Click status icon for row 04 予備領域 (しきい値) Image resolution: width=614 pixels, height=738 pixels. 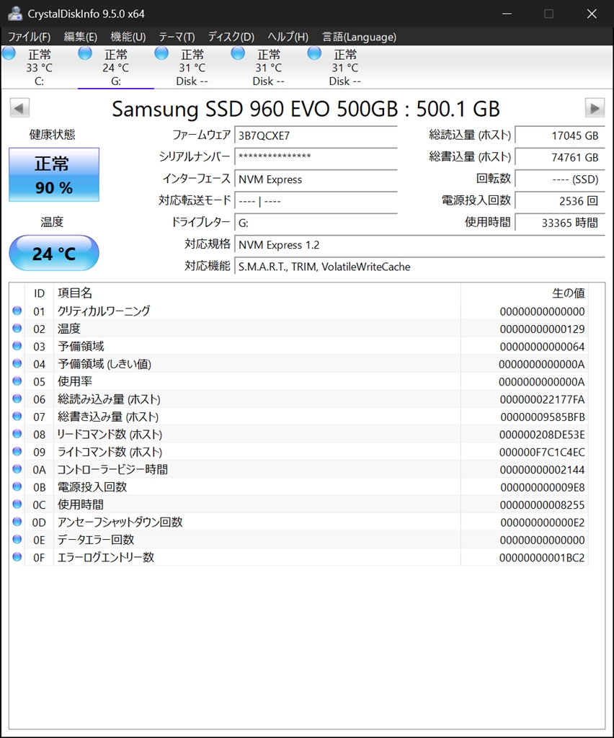17,363
